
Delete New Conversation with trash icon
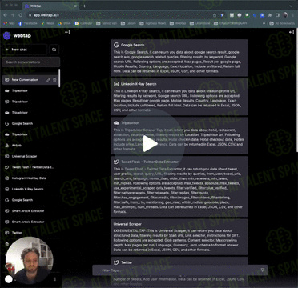(x=54, y=80)
